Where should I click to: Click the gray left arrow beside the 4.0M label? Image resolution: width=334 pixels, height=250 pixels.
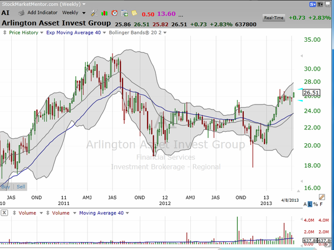(301, 219)
